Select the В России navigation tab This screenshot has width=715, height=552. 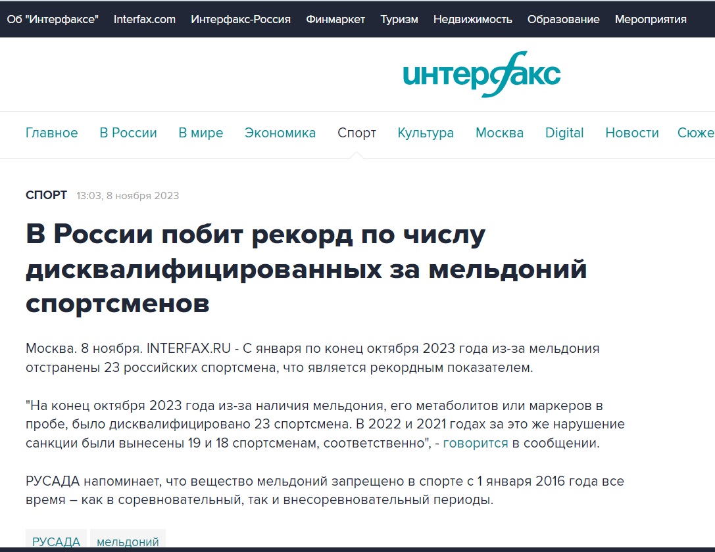coord(128,133)
